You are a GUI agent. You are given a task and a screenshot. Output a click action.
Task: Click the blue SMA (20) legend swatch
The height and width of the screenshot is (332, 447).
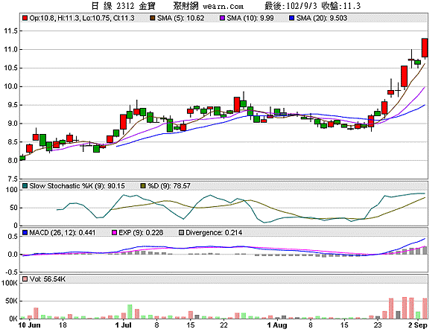point(291,18)
